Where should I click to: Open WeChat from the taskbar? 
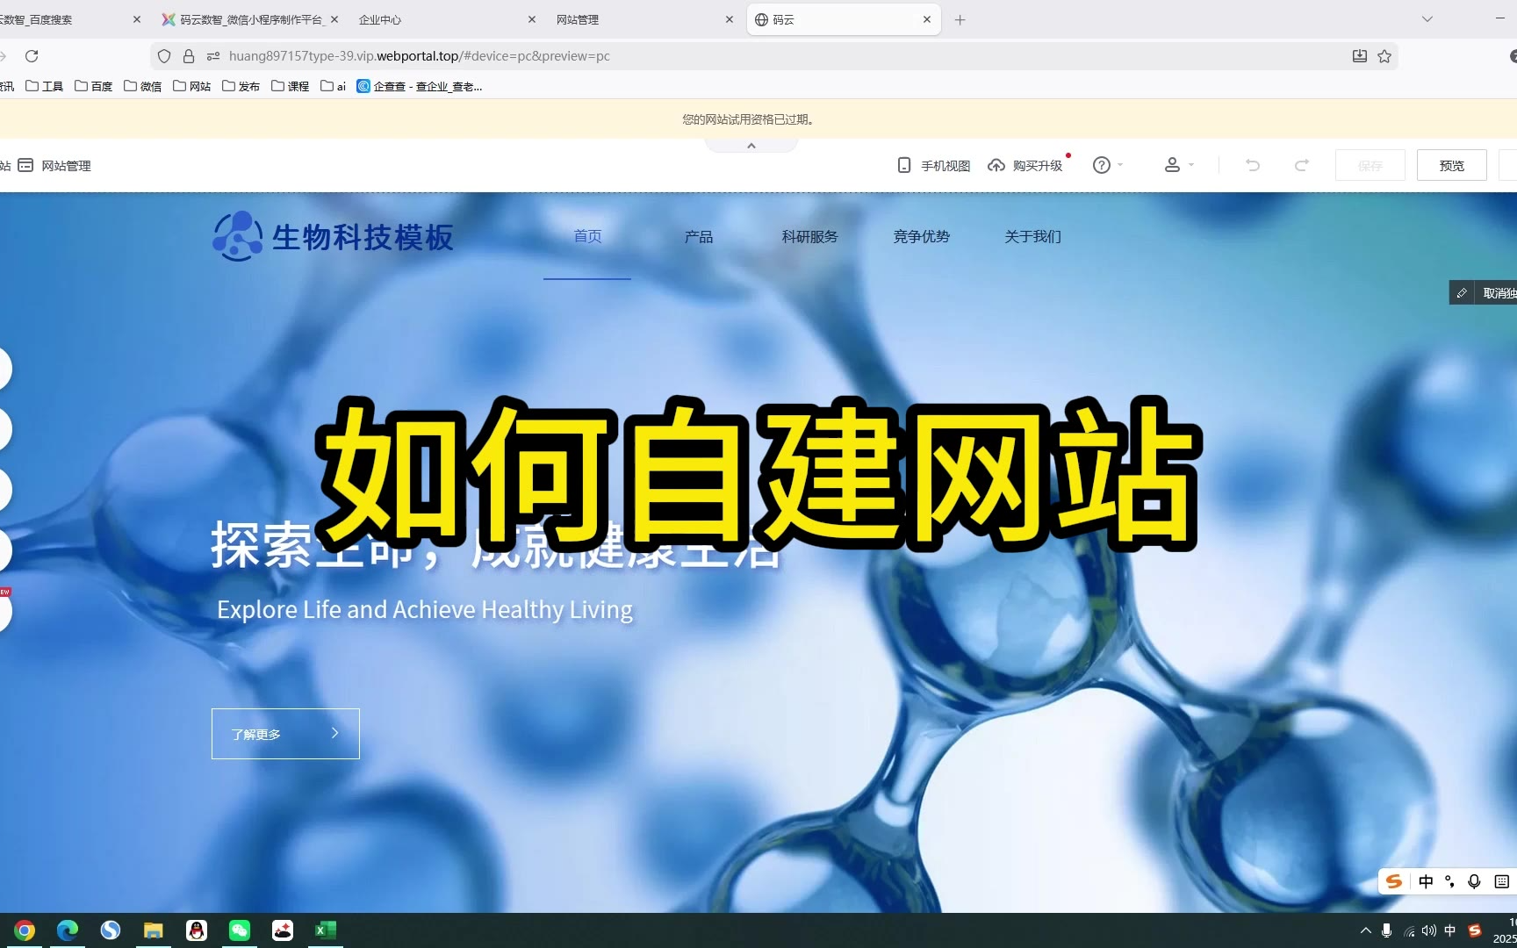pyautogui.click(x=240, y=930)
